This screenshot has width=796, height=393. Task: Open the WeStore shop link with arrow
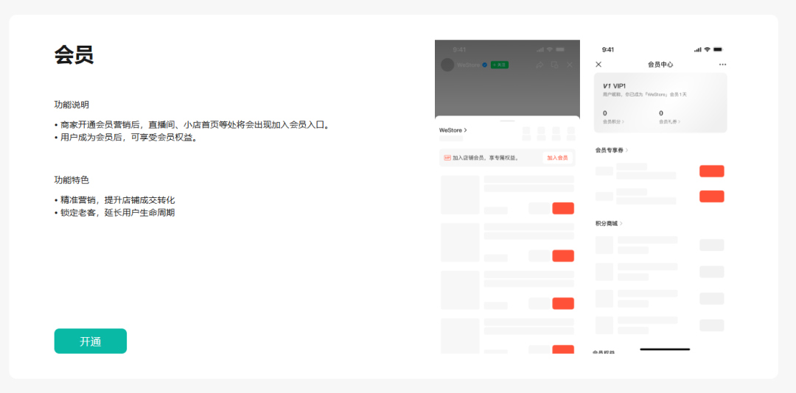coord(453,130)
